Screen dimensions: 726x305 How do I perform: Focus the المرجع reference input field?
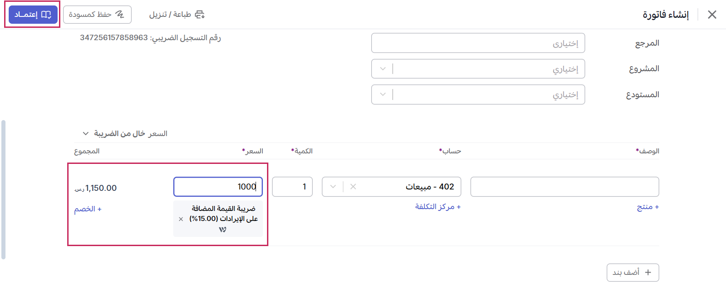[478, 43]
